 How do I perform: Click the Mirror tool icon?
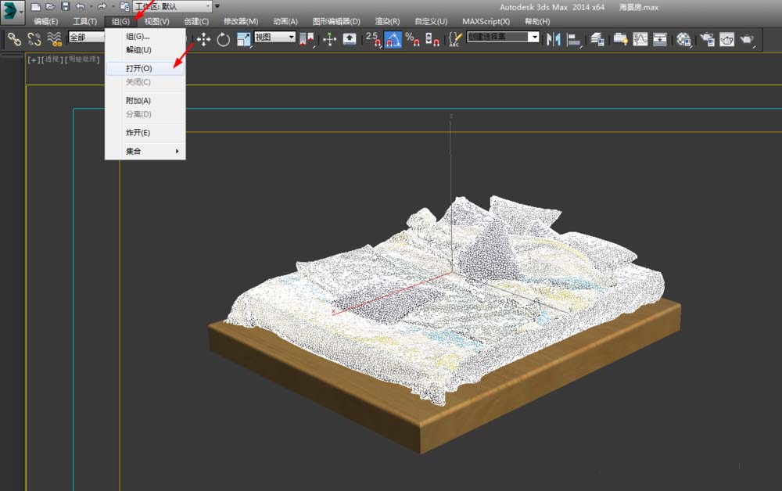(554, 38)
